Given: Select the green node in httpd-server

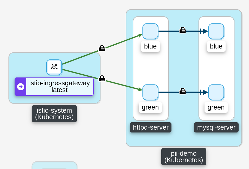Looking at the screenshot, I should click(x=150, y=92).
